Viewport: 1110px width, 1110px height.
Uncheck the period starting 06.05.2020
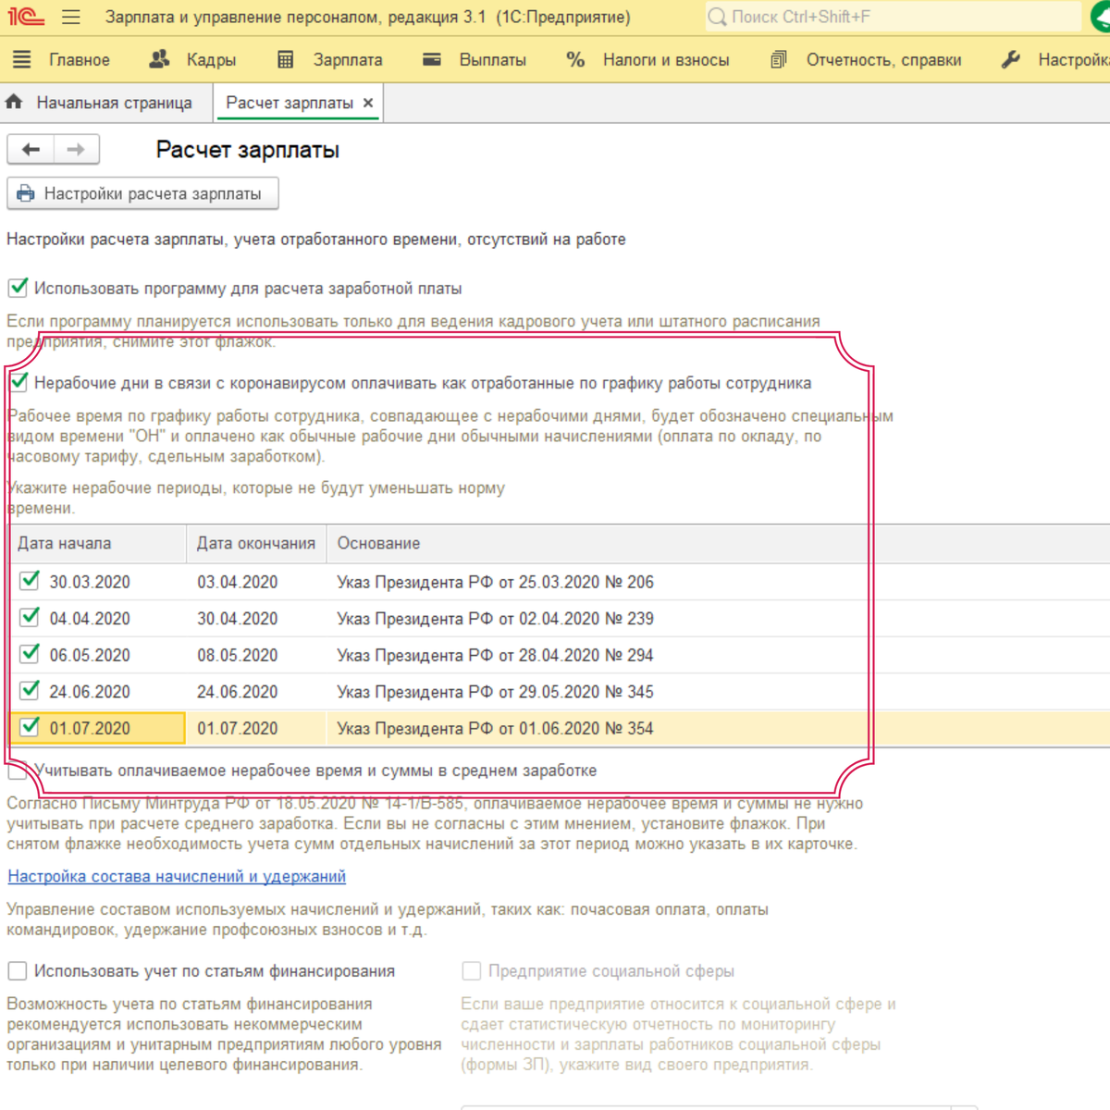click(x=30, y=654)
